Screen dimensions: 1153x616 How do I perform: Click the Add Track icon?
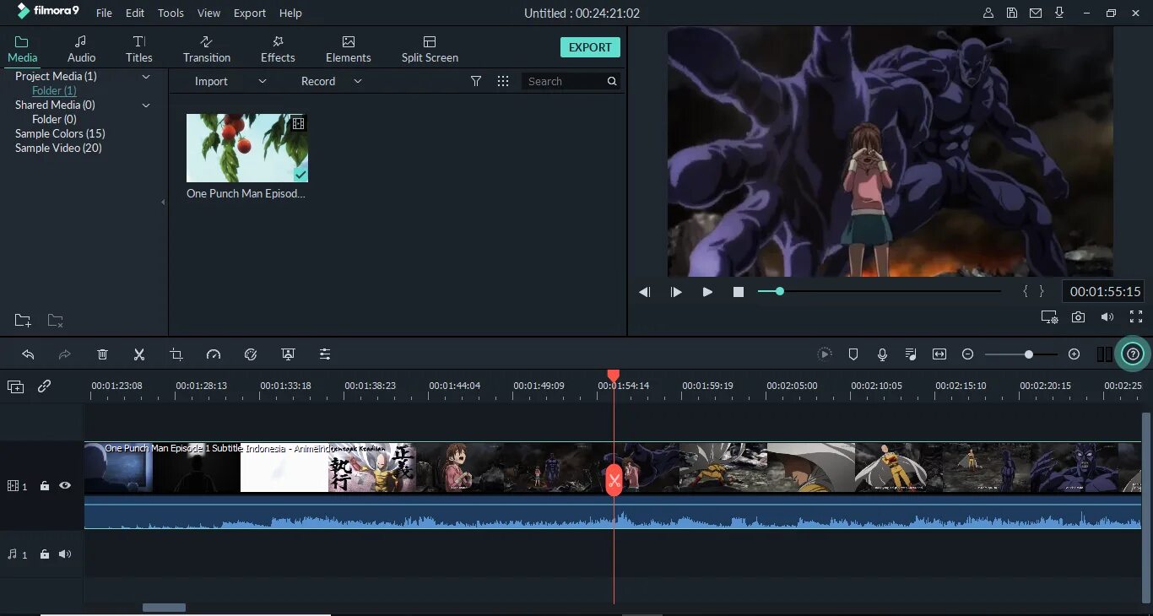(x=15, y=386)
